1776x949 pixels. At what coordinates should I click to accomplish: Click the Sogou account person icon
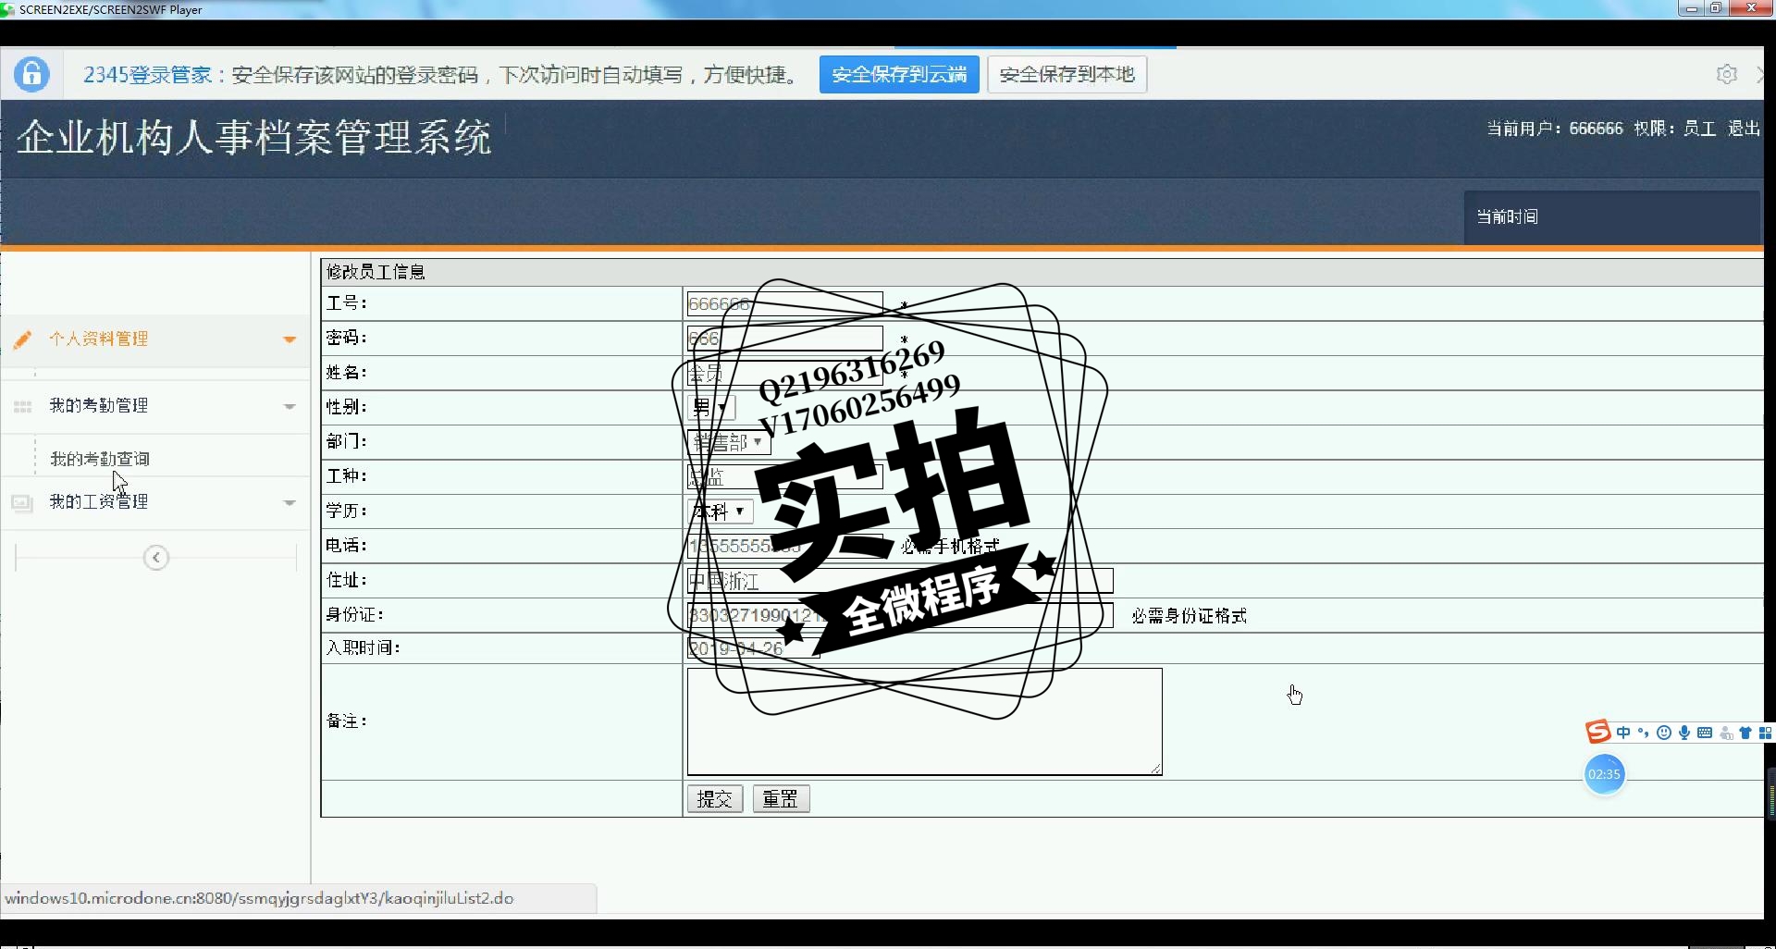[x=1725, y=733]
